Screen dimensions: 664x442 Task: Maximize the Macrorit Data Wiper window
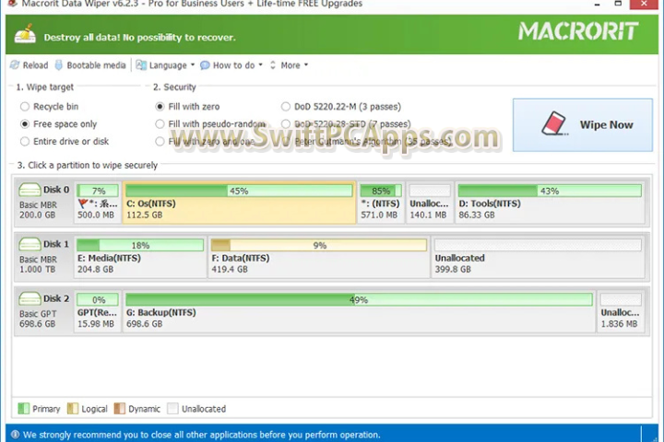[618, 4]
